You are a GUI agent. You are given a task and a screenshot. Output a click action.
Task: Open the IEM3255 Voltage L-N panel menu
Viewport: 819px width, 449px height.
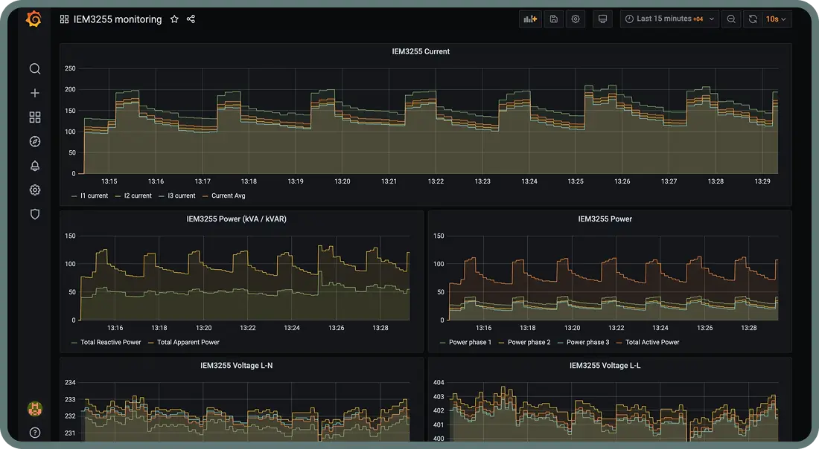click(236, 366)
